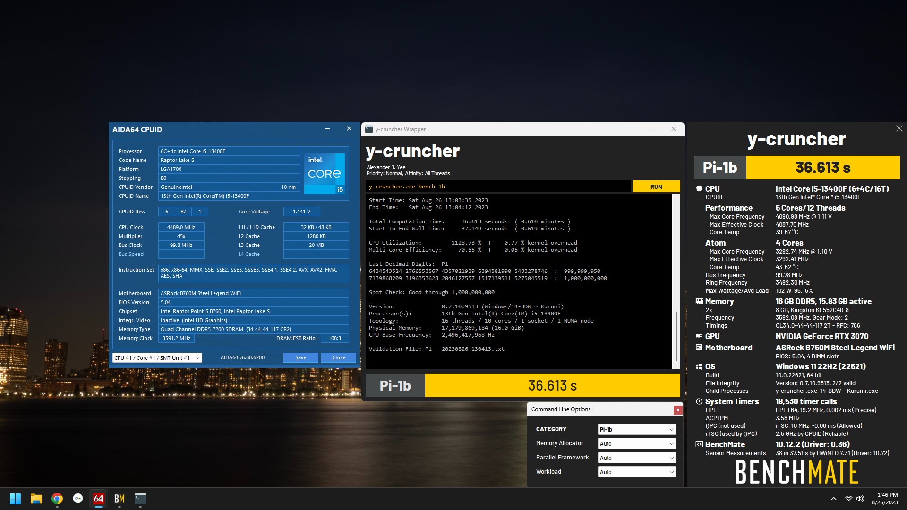907x510 pixels.
Task: Click the GPU icon in BenchMate panel
Action: tap(699, 336)
